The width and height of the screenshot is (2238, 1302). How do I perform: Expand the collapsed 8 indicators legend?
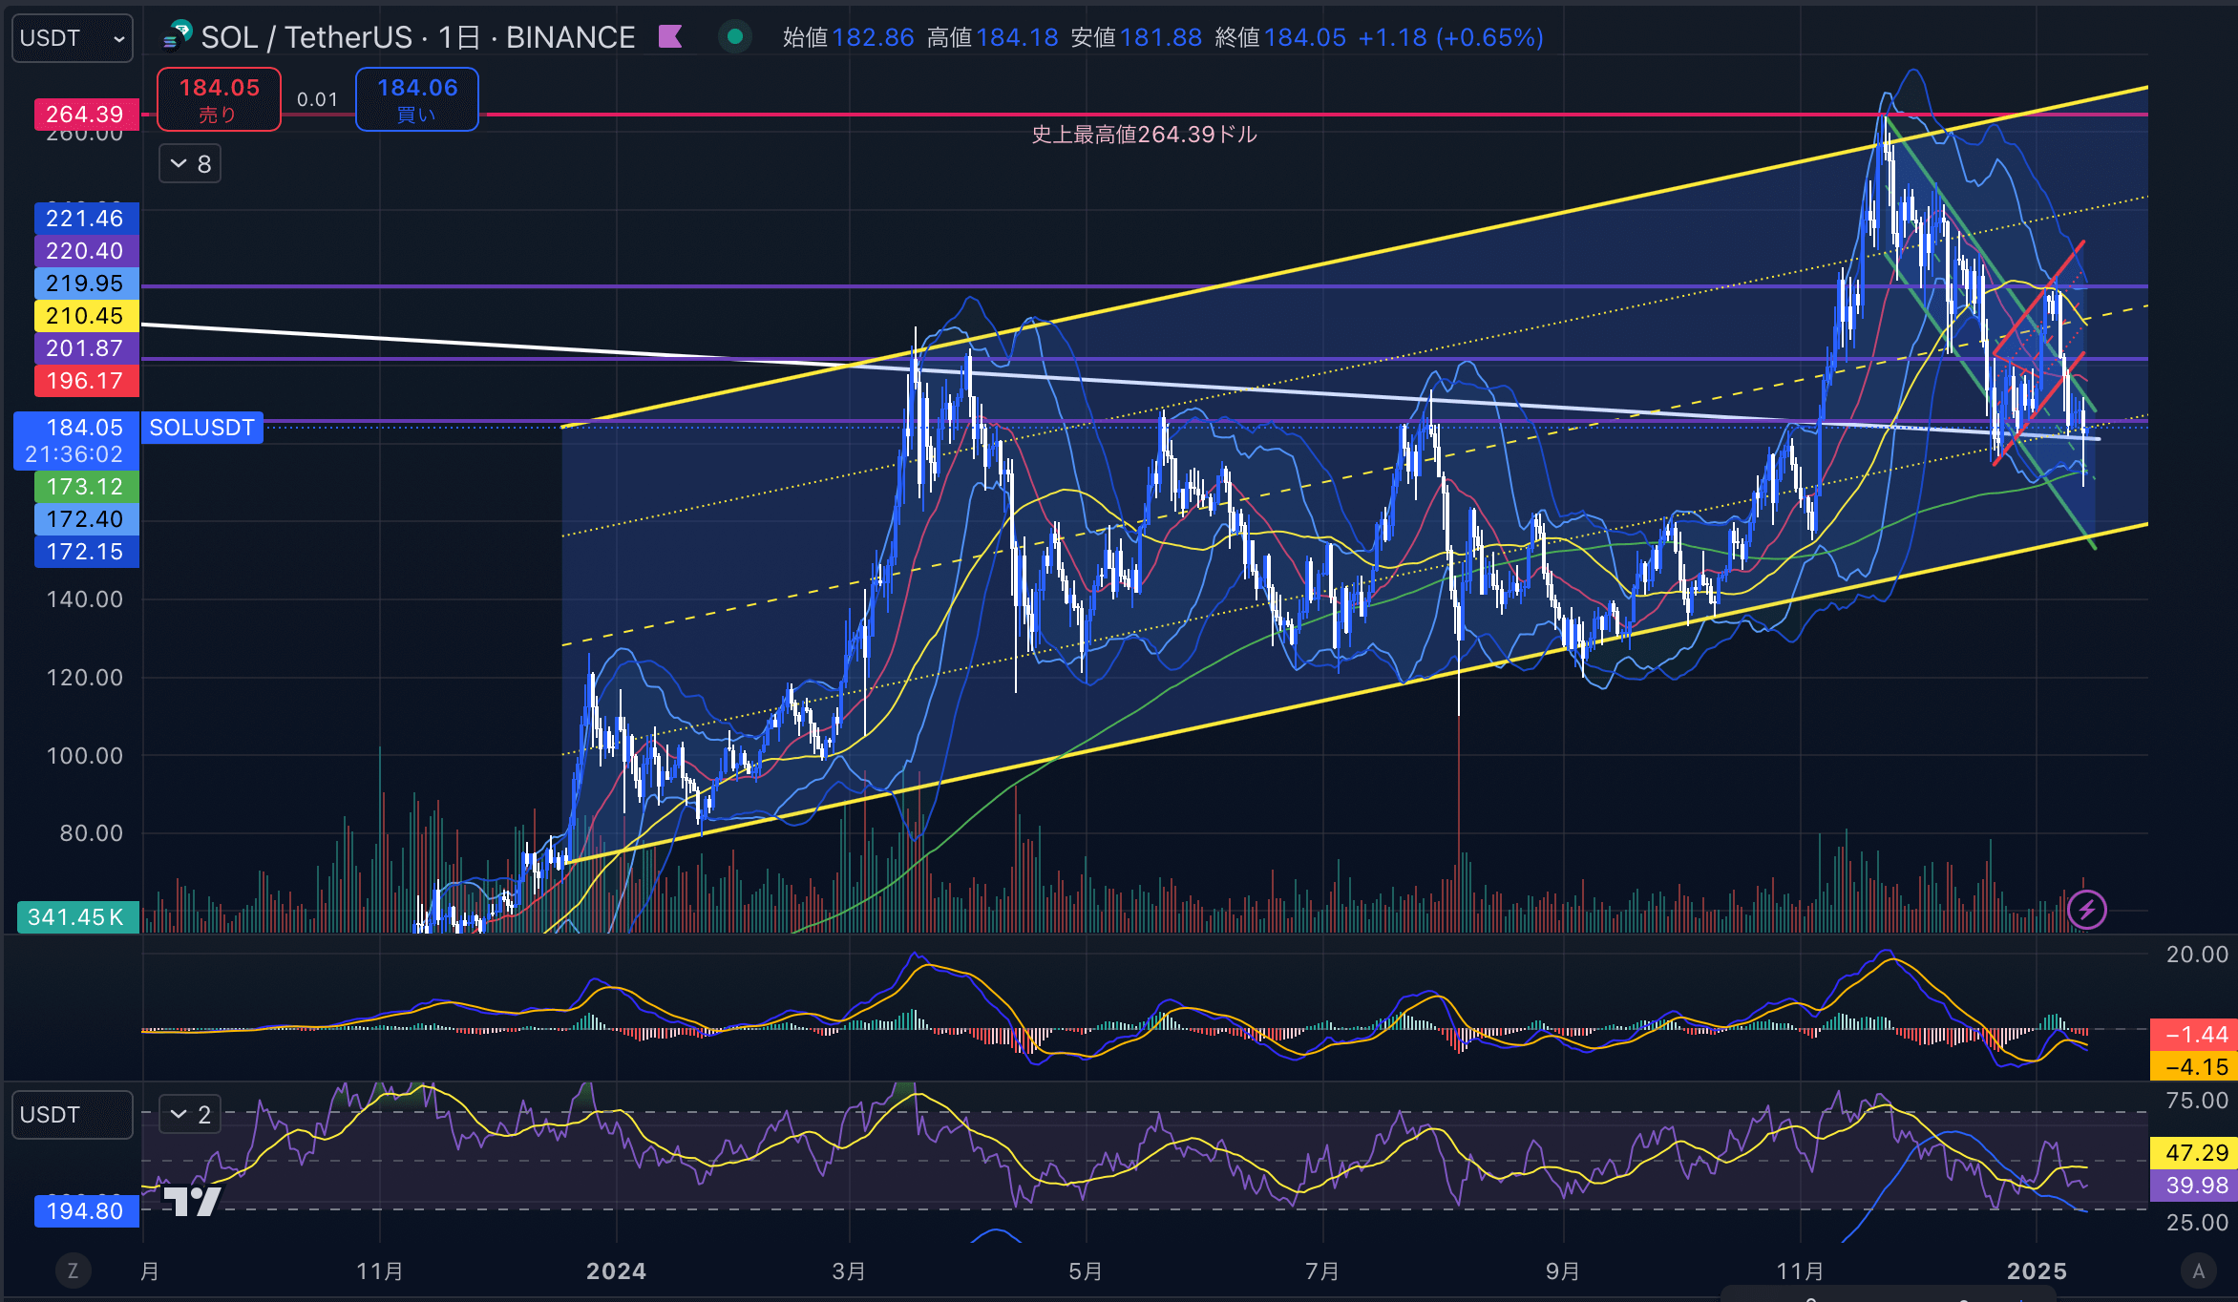click(190, 164)
